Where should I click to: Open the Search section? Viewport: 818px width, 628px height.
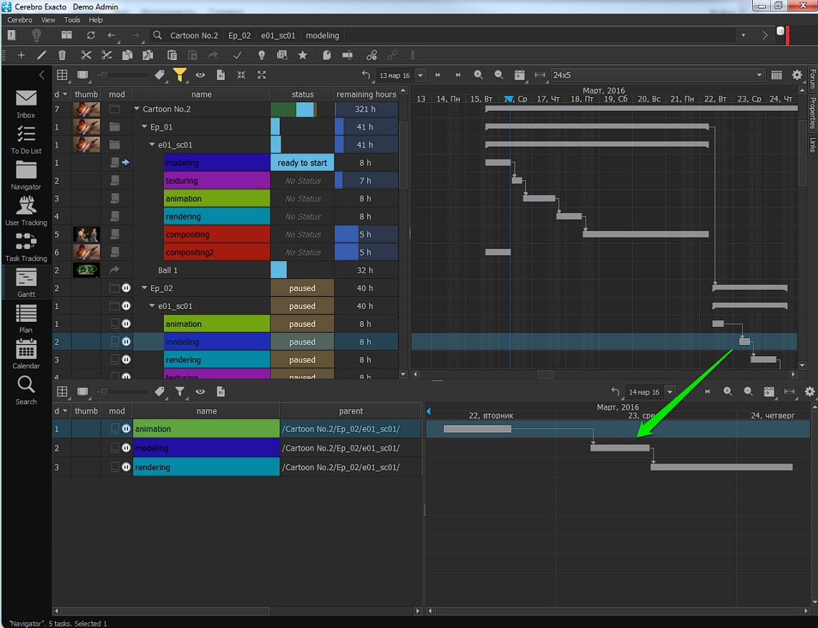pos(26,391)
